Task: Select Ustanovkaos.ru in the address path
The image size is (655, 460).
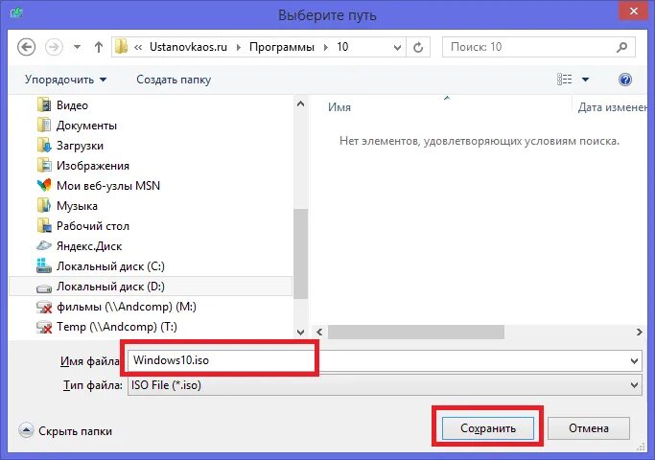Action: tap(188, 47)
